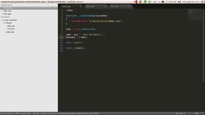
Task: Click 'XYZ Variable' string on line 10
Action: point(92,34)
